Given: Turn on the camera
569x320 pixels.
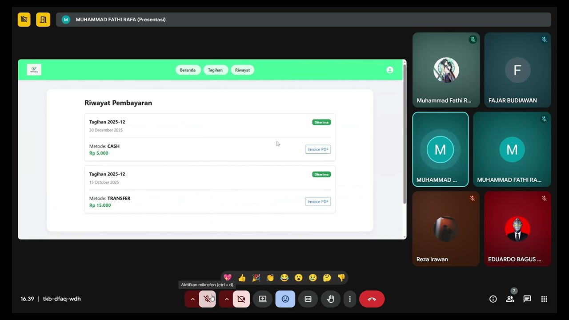Looking at the screenshot, I should pyautogui.click(x=241, y=299).
